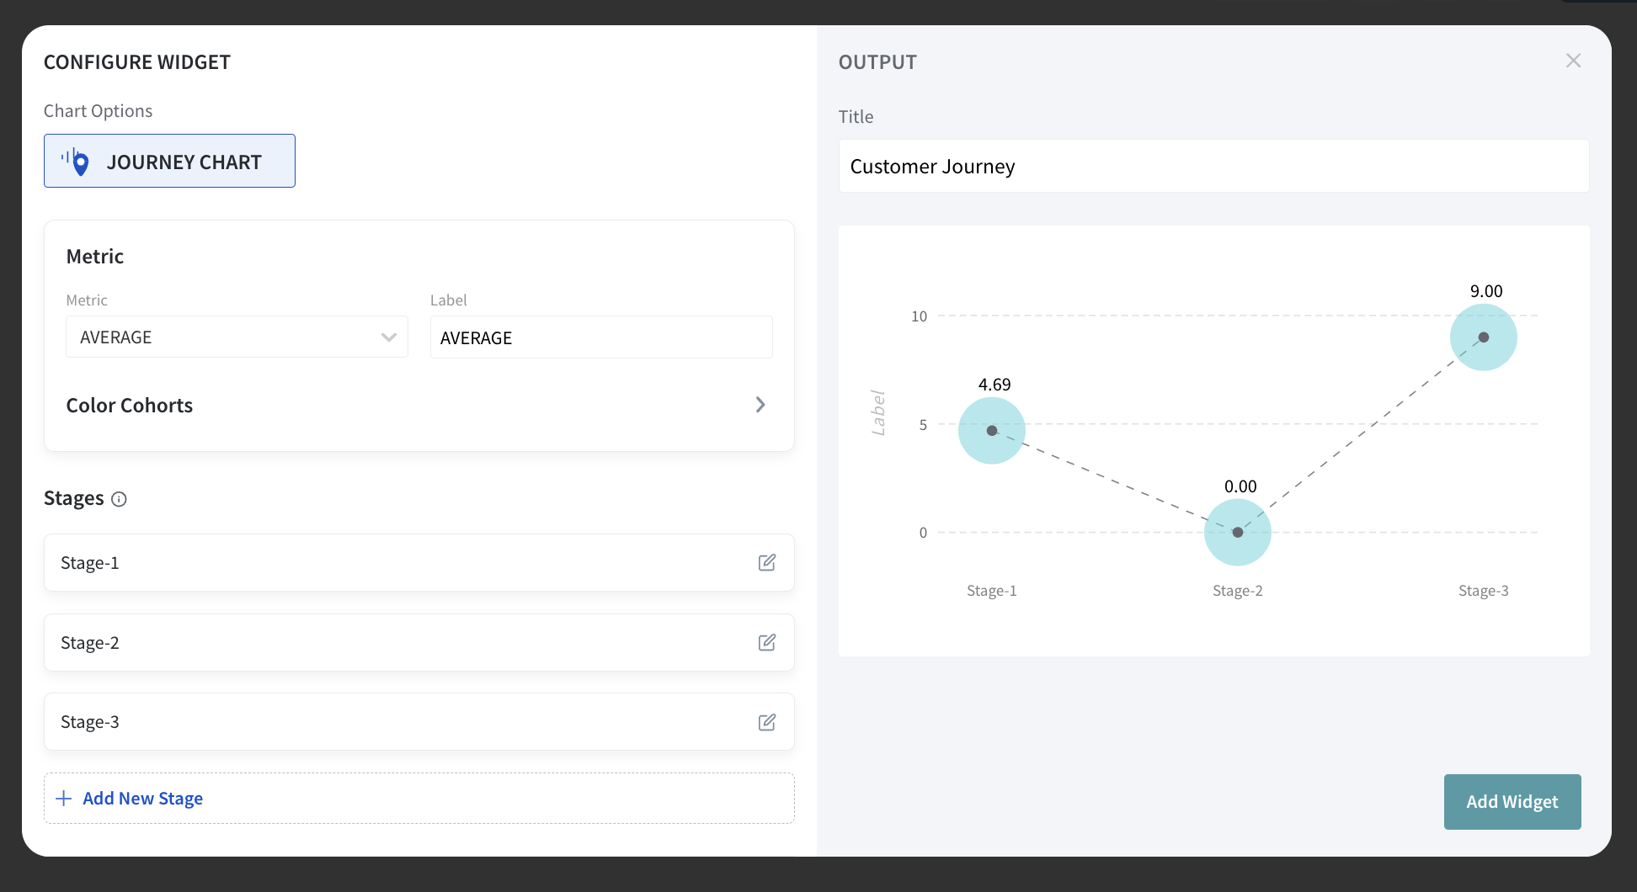Screen dimensions: 1637x892
Task: Click the journey chart pin icon
Action: tap(78, 162)
